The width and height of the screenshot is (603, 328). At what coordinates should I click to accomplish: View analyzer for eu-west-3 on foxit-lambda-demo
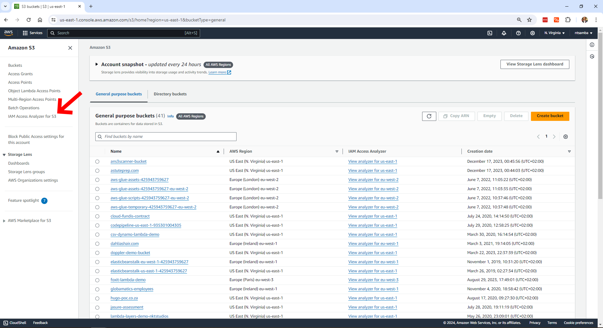click(373, 280)
